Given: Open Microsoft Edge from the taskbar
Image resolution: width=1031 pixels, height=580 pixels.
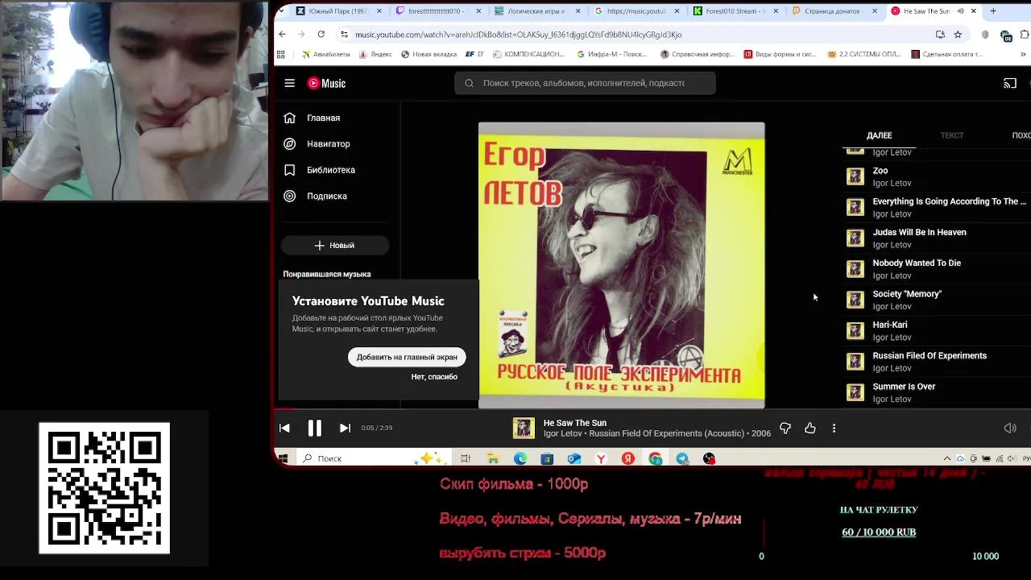Looking at the screenshot, I should [520, 458].
